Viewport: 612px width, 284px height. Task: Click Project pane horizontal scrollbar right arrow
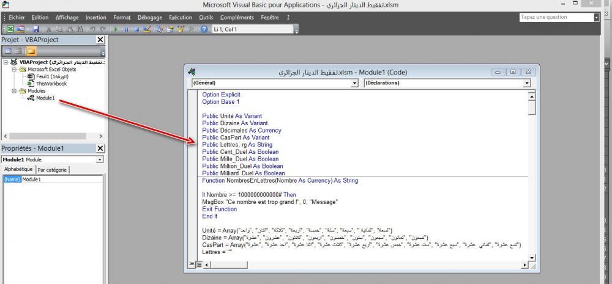pos(101,136)
